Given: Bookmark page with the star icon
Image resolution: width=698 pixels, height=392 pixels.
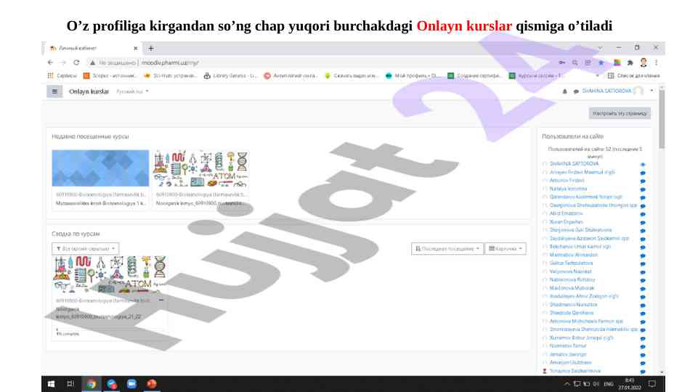Looking at the screenshot, I should pyautogui.click(x=601, y=63).
